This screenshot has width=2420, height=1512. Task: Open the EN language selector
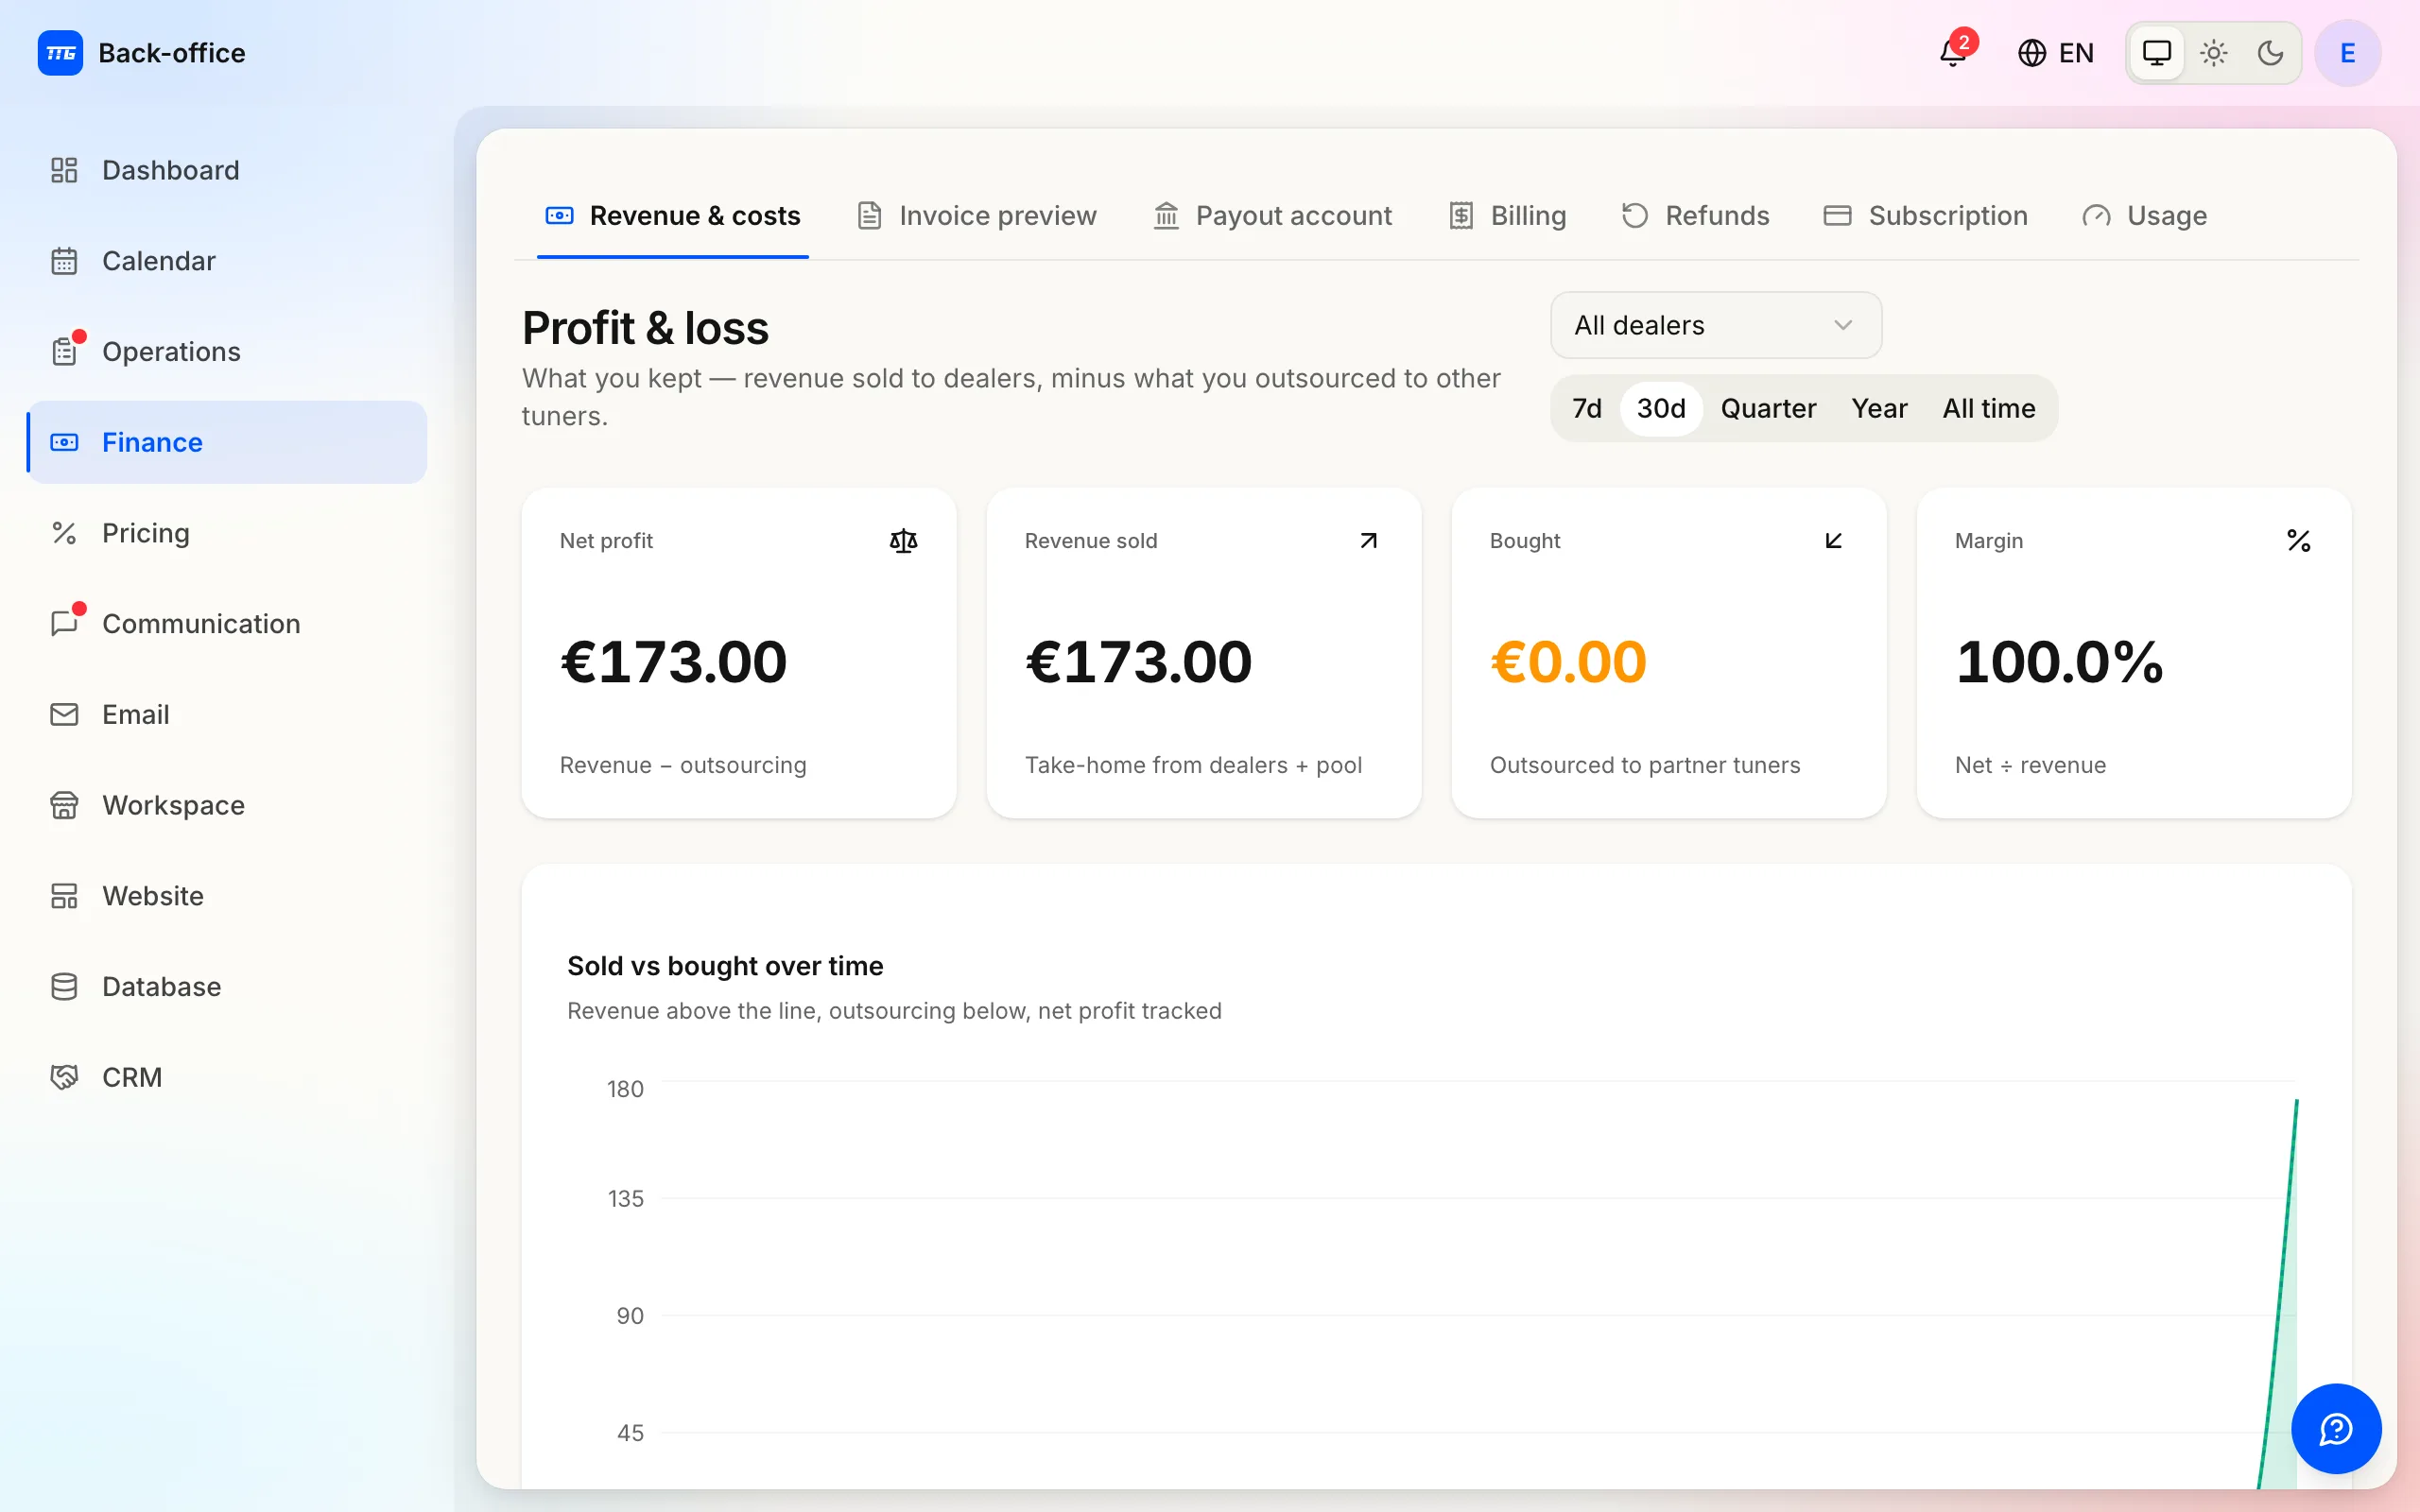[2055, 53]
